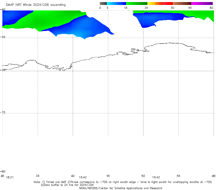Click the color bar scale label '34'
Viewport: 216px width, 190px height.
coord(146,8)
